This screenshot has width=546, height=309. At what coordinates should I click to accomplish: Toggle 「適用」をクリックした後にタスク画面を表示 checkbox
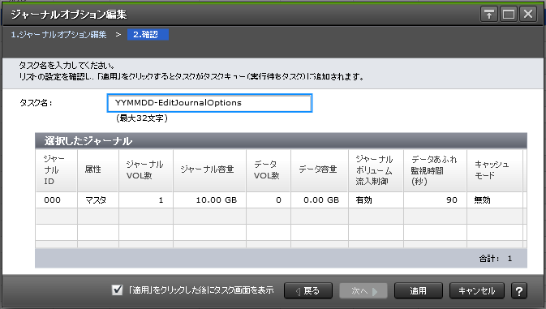pyautogui.click(x=118, y=290)
